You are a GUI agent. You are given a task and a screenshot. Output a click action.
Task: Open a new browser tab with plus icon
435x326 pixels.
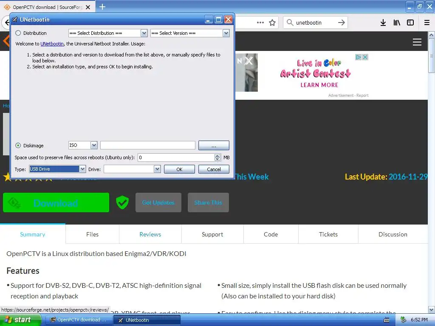(x=102, y=7)
